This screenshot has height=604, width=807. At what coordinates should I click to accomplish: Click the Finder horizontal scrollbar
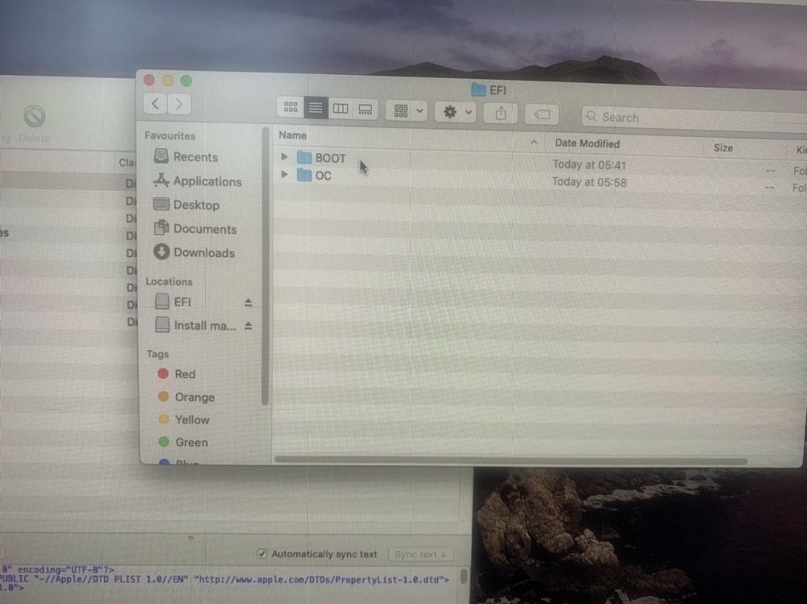pyautogui.click(x=511, y=460)
